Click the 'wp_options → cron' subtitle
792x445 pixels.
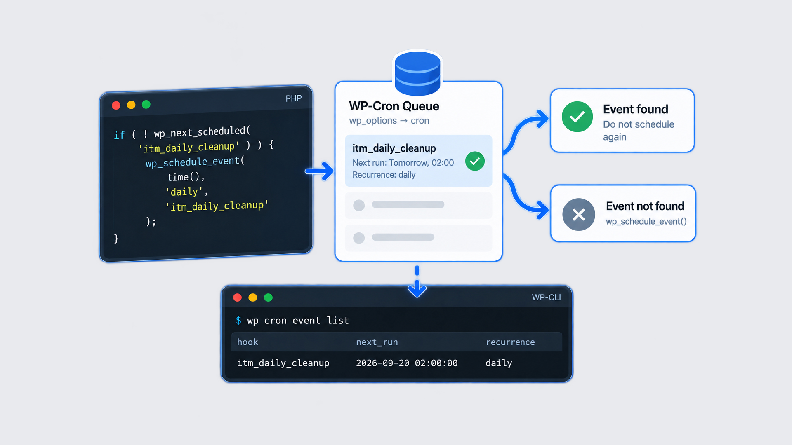[x=389, y=121]
